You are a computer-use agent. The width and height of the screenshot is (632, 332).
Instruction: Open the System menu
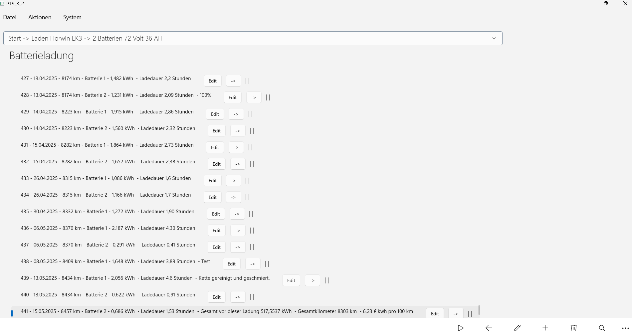tap(72, 17)
